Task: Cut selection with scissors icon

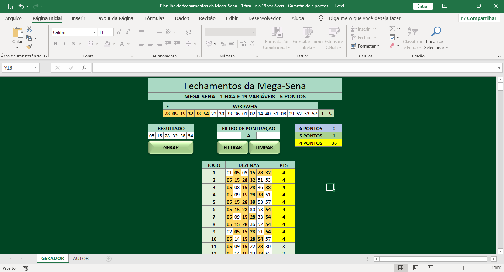Action: [x=29, y=29]
